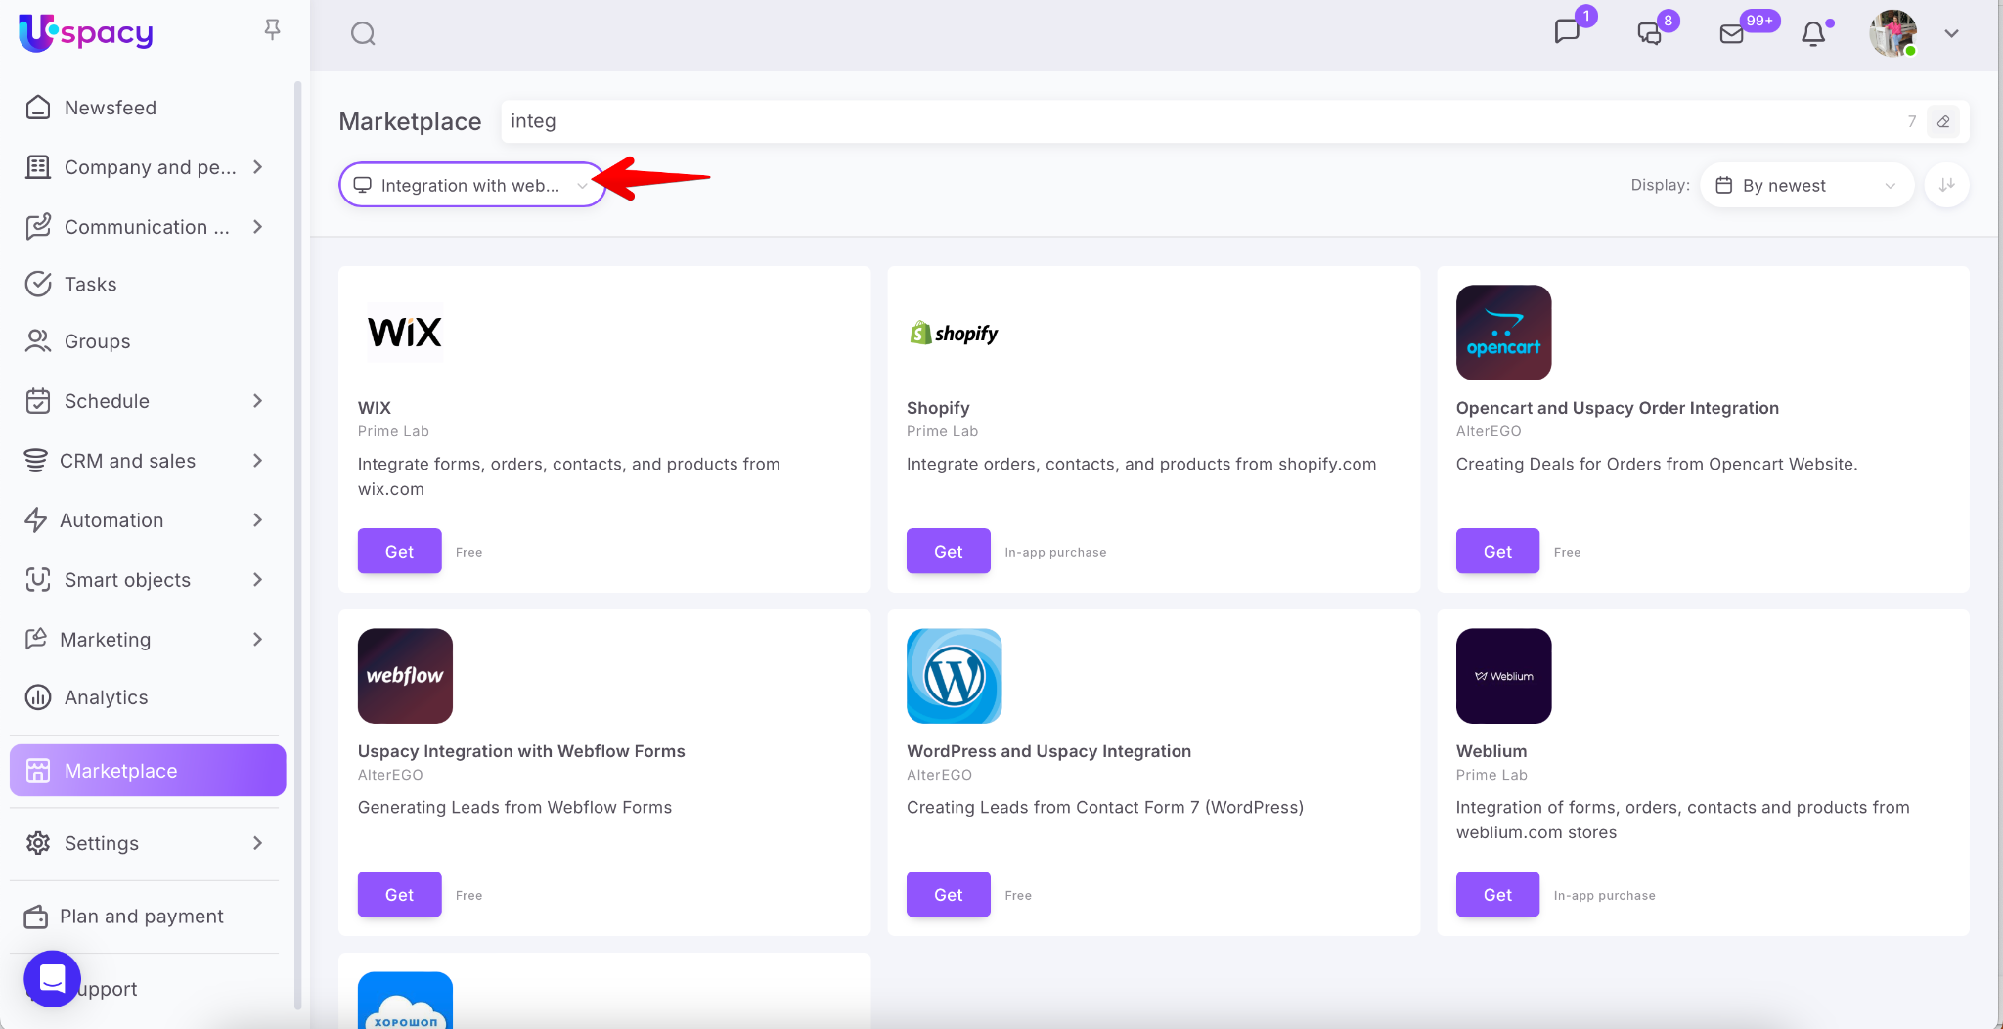Clear the marketplace search with eraser icon
Screen dimensions: 2003x1029
click(x=1943, y=122)
